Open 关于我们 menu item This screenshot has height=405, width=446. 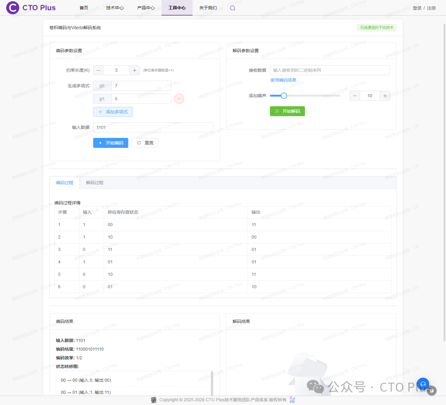click(x=208, y=8)
